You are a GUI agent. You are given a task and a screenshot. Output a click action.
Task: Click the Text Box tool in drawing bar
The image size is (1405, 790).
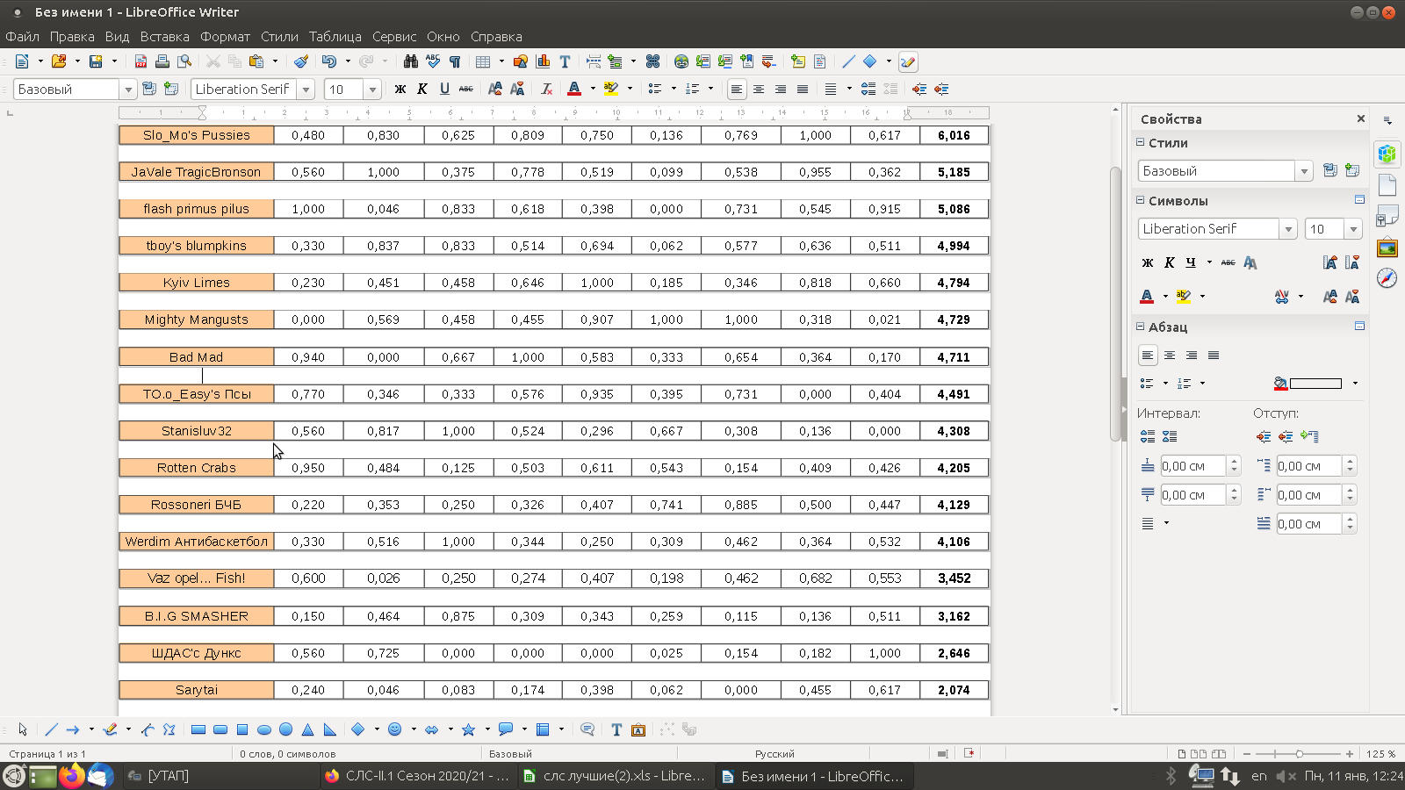(x=616, y=729)
